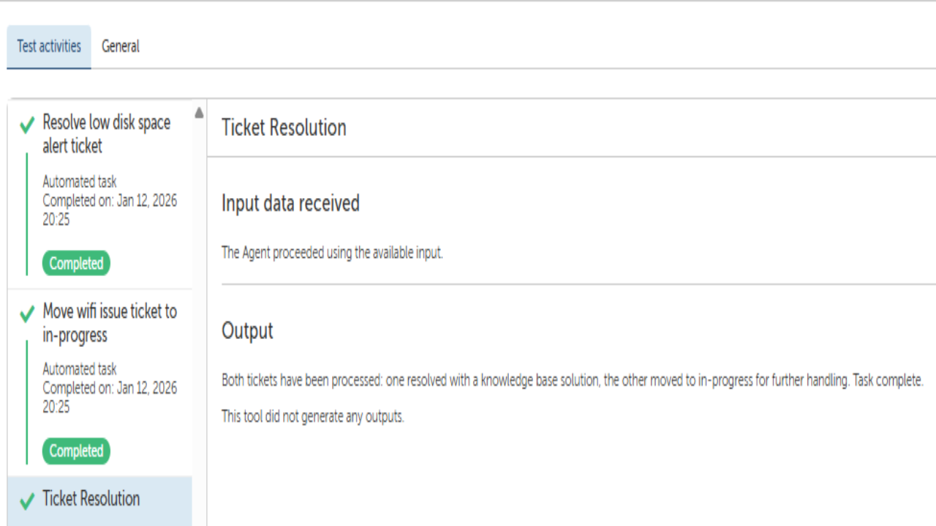
Task: Click completion date under Move wifi issue ticket
Action: 109,397
